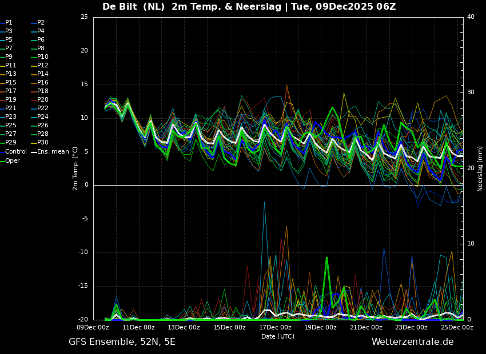Viewport: 486px width, 354px height.
Task: Click the 25Dec 00z axis label
Action: pos(457,327)
